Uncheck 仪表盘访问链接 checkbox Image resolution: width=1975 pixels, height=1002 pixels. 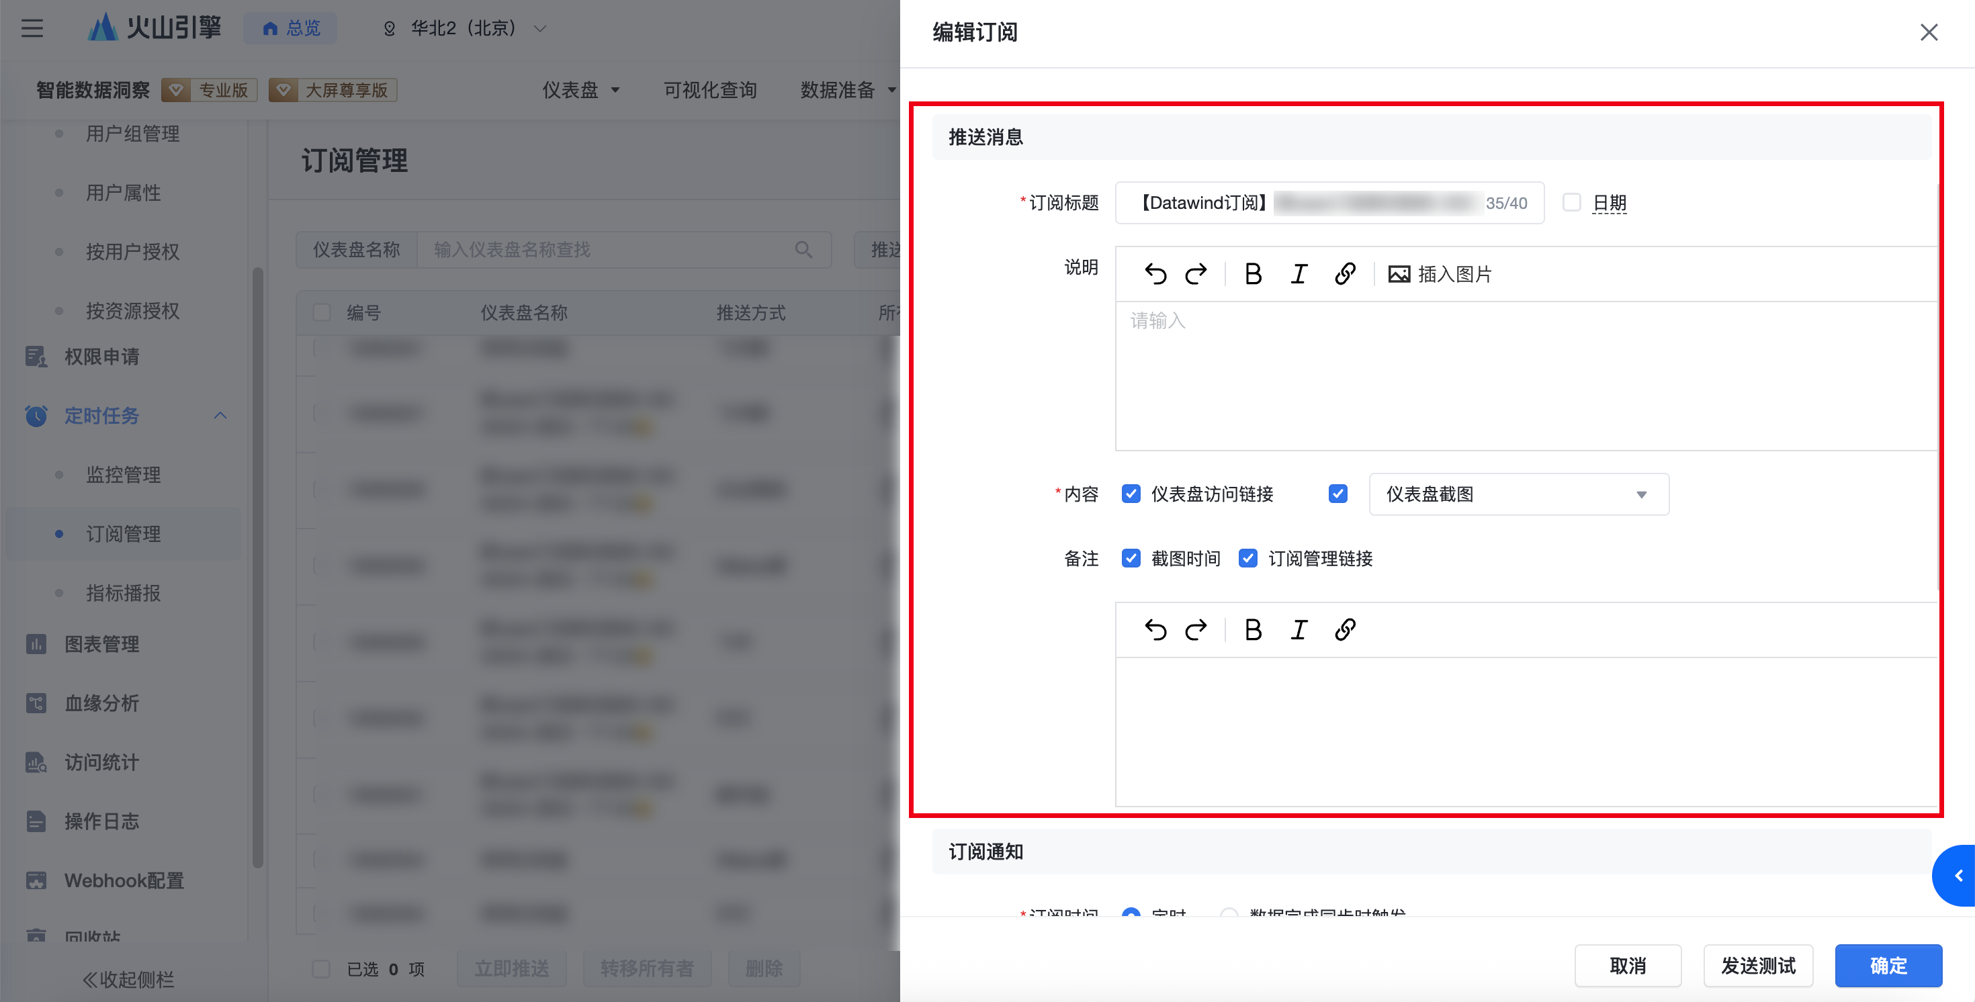click(1131, 494)
